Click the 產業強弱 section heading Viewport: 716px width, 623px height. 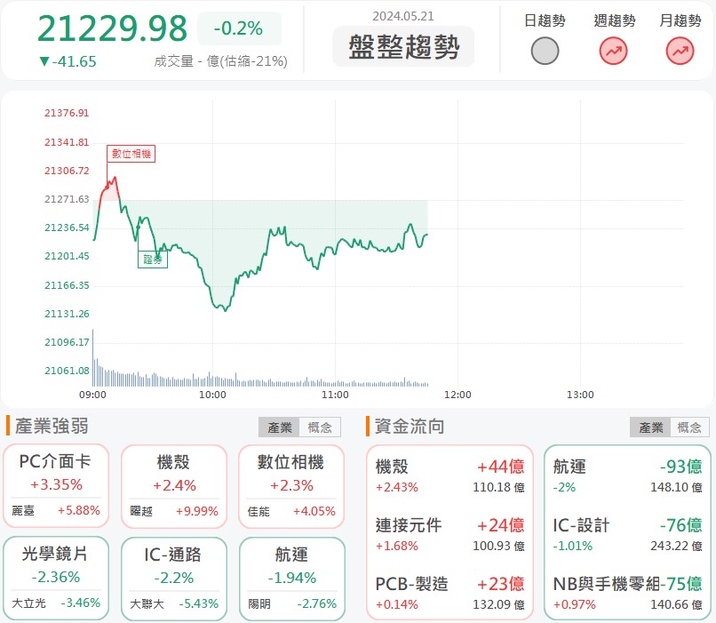[52, 426]
